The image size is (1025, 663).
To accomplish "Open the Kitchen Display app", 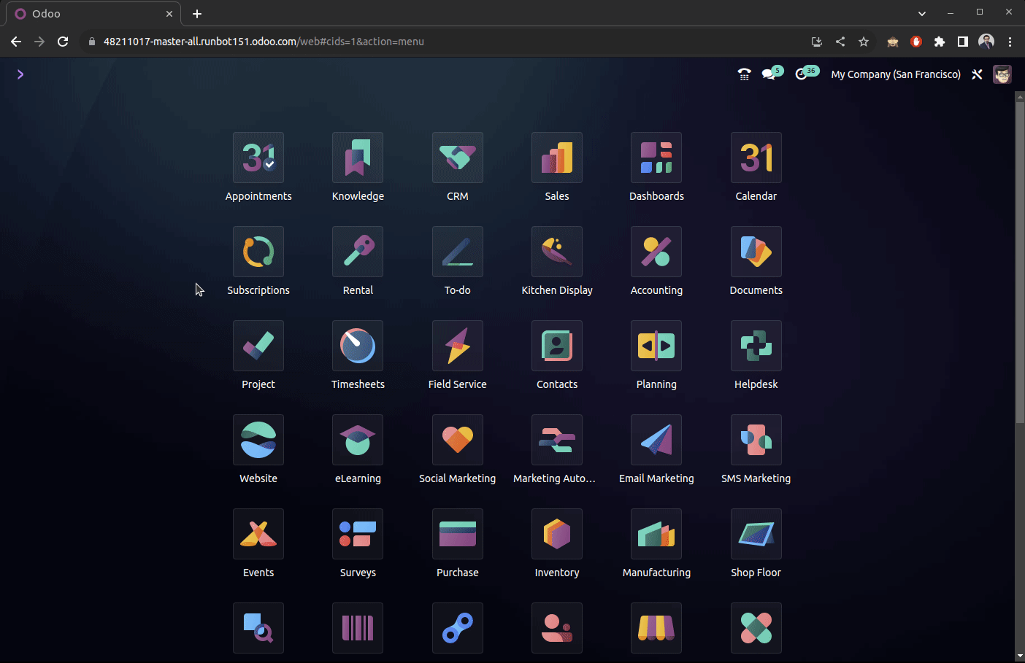I will click(x=557, y=252).
